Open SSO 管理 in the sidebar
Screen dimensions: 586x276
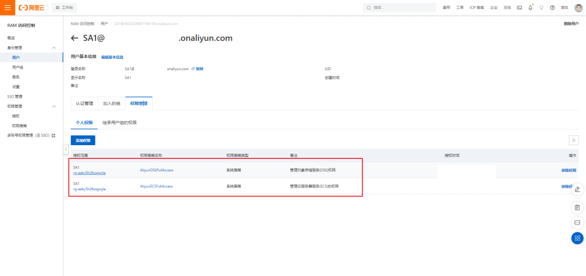14,96
